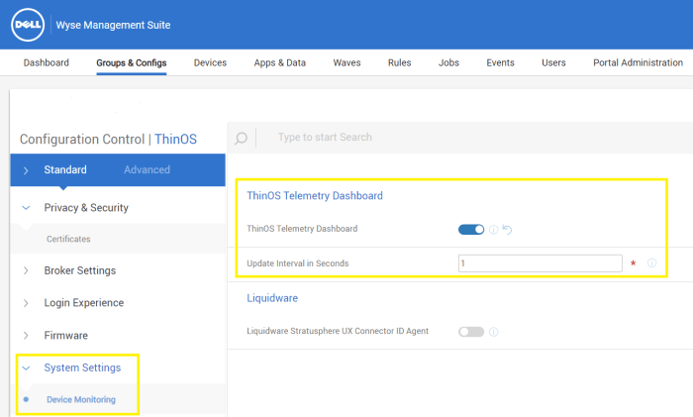Open Portal Administration menu
The height and width of the screenshot is (417, 693).
pyautogui.click(x=638, y=62)
